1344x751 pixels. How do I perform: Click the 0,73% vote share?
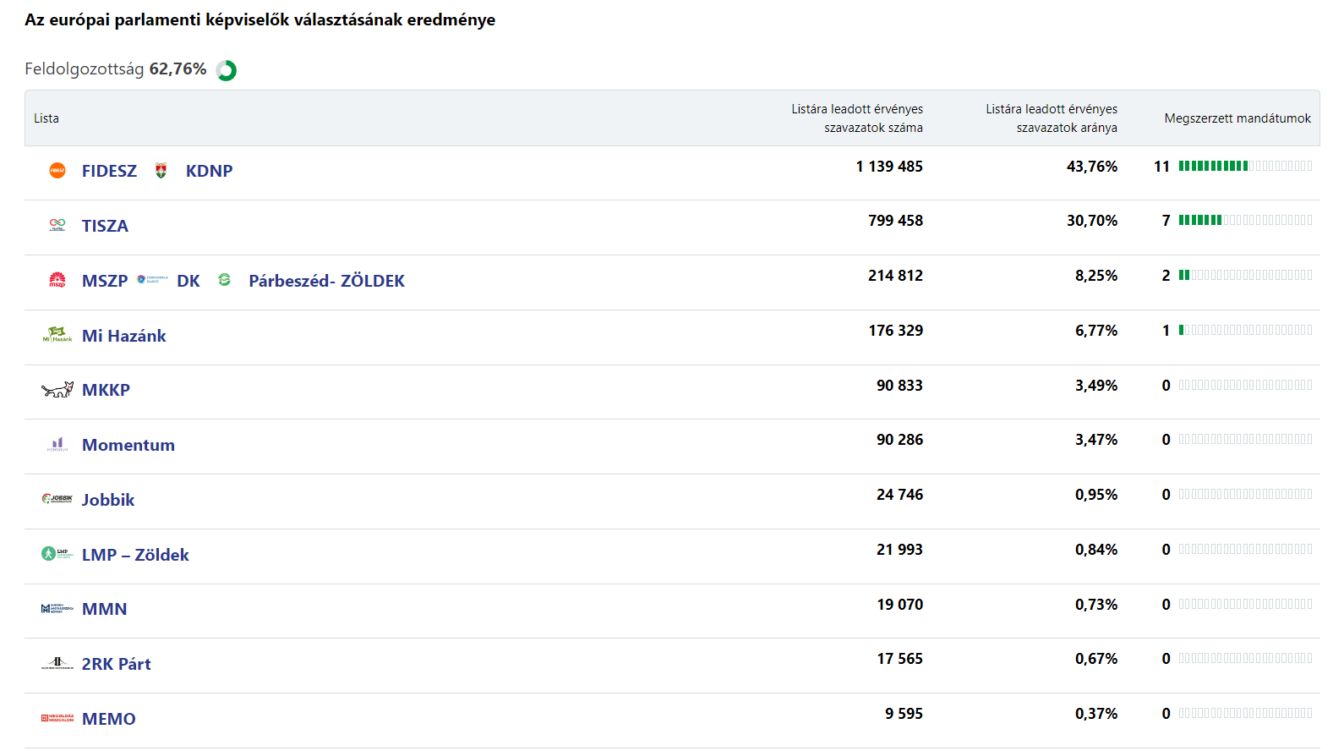coord(1096,605)
